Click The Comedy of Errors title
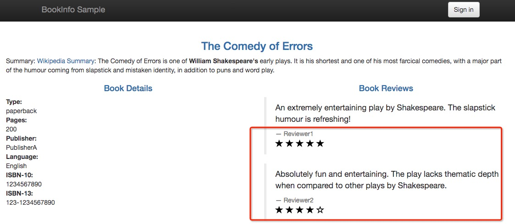Screen dimensions: 515x224 [257, 46]
